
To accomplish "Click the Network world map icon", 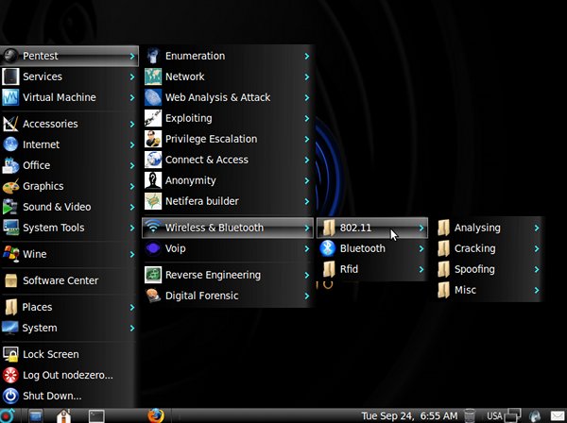I will click(153, 76).
